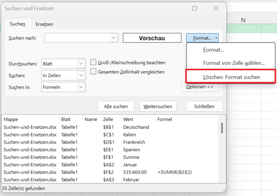Open the Suchen in Formeln dropdown
The width and height of the screenshot is (277, 196).
[x=81, y=87]
